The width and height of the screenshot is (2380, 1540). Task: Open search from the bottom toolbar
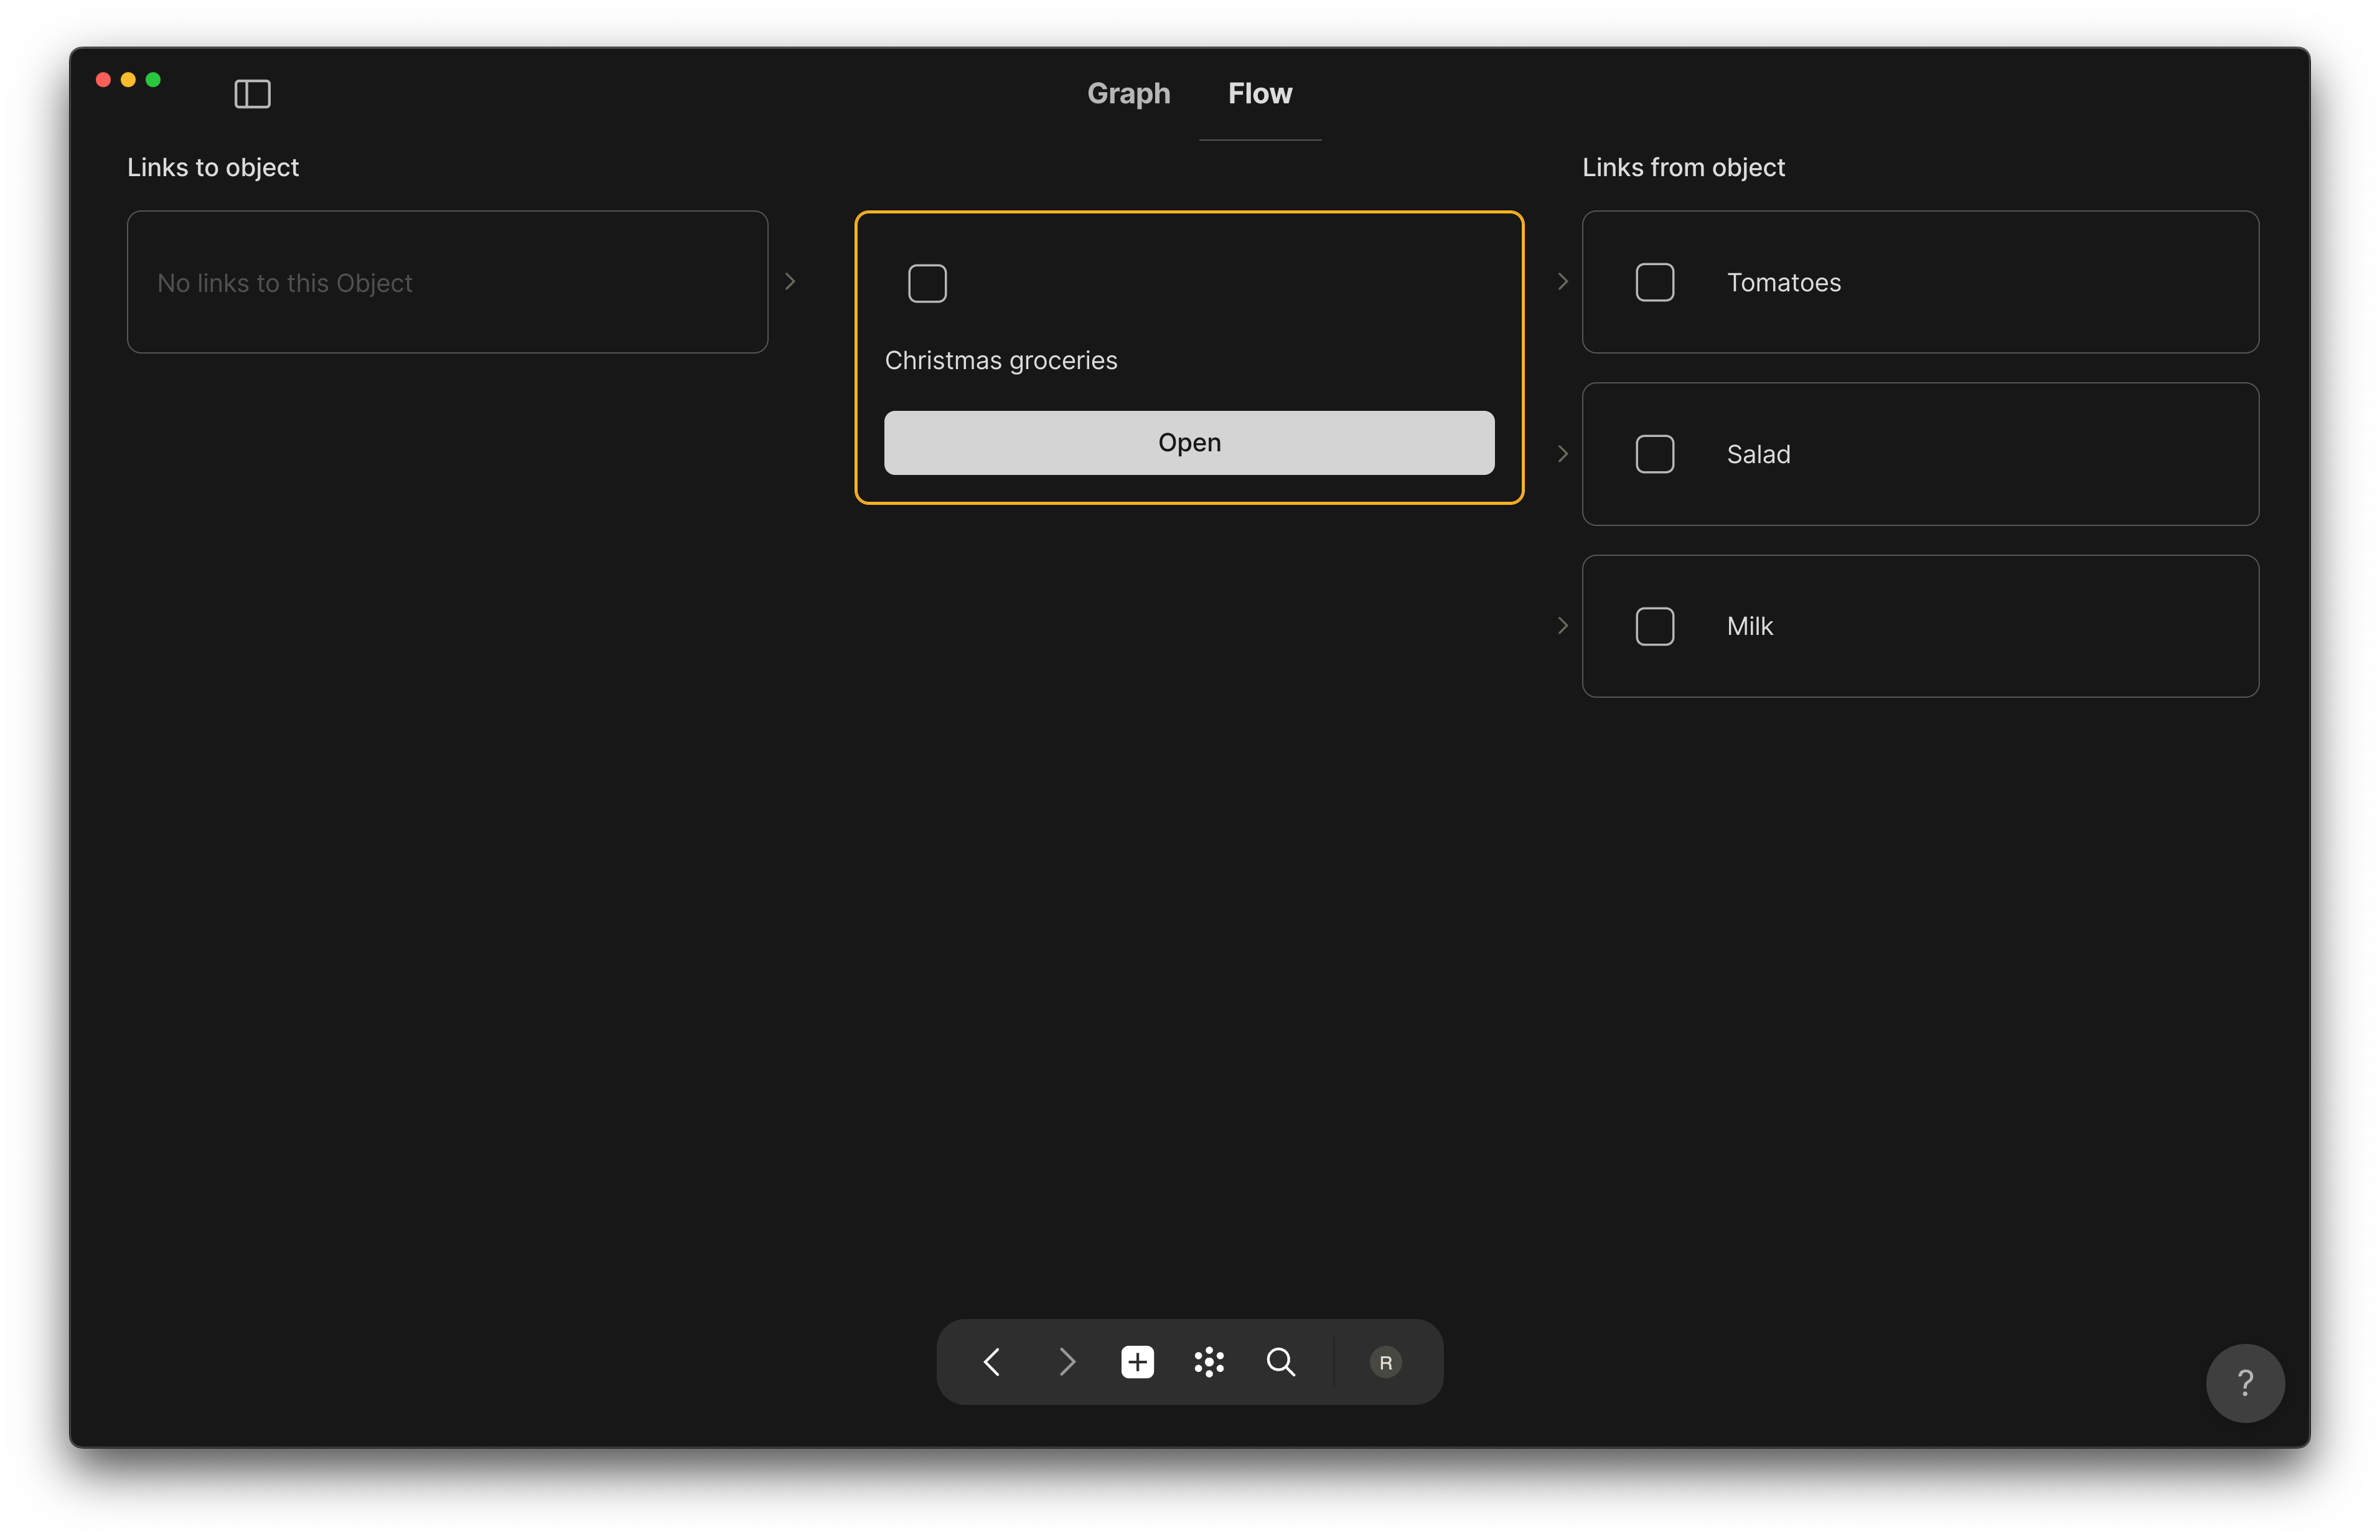[1281, 1361]
